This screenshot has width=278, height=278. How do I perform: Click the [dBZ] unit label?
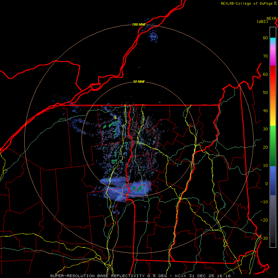click(262, 22)
